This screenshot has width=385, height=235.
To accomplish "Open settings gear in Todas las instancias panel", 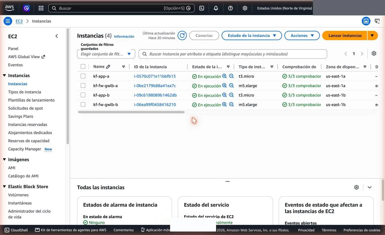I will coord(357,187).
